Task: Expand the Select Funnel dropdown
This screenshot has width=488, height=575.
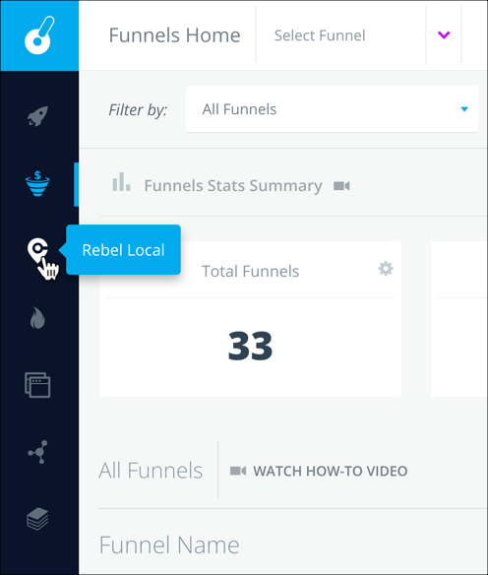Action: (x=359, y=35)
